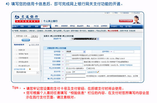Open the 增值服务 submenu item
This screenshot has width=157, height=103.
(91, 31)
